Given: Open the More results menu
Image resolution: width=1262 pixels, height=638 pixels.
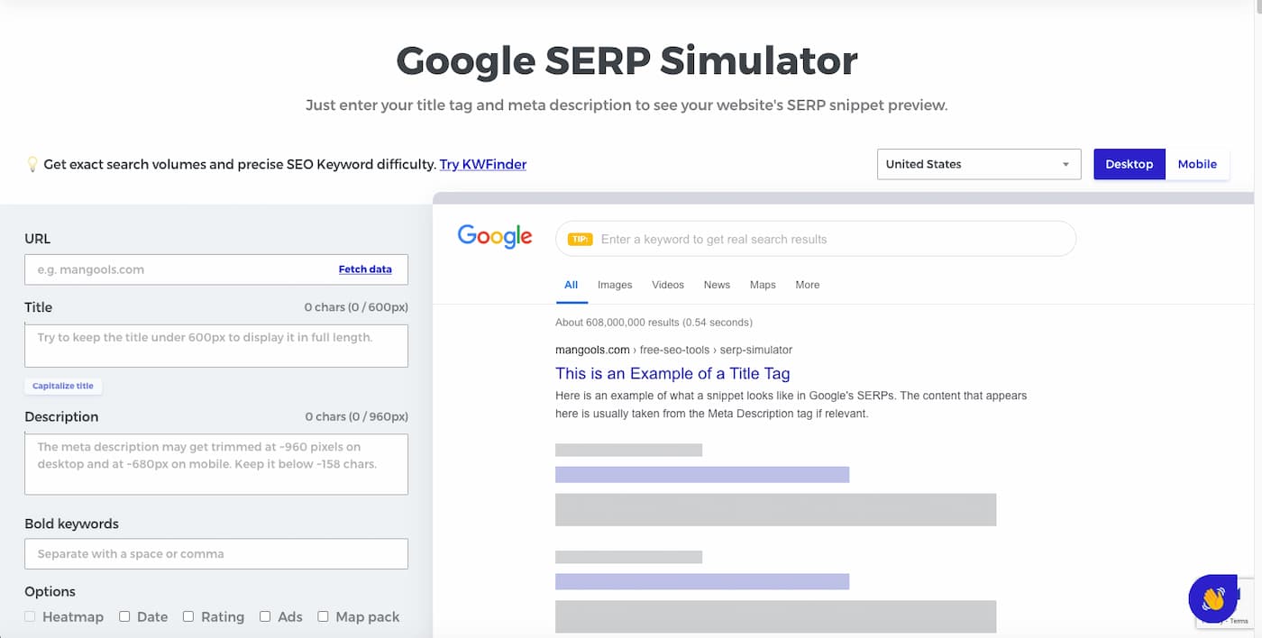Looking at the screenshot, I should [807, 285].
